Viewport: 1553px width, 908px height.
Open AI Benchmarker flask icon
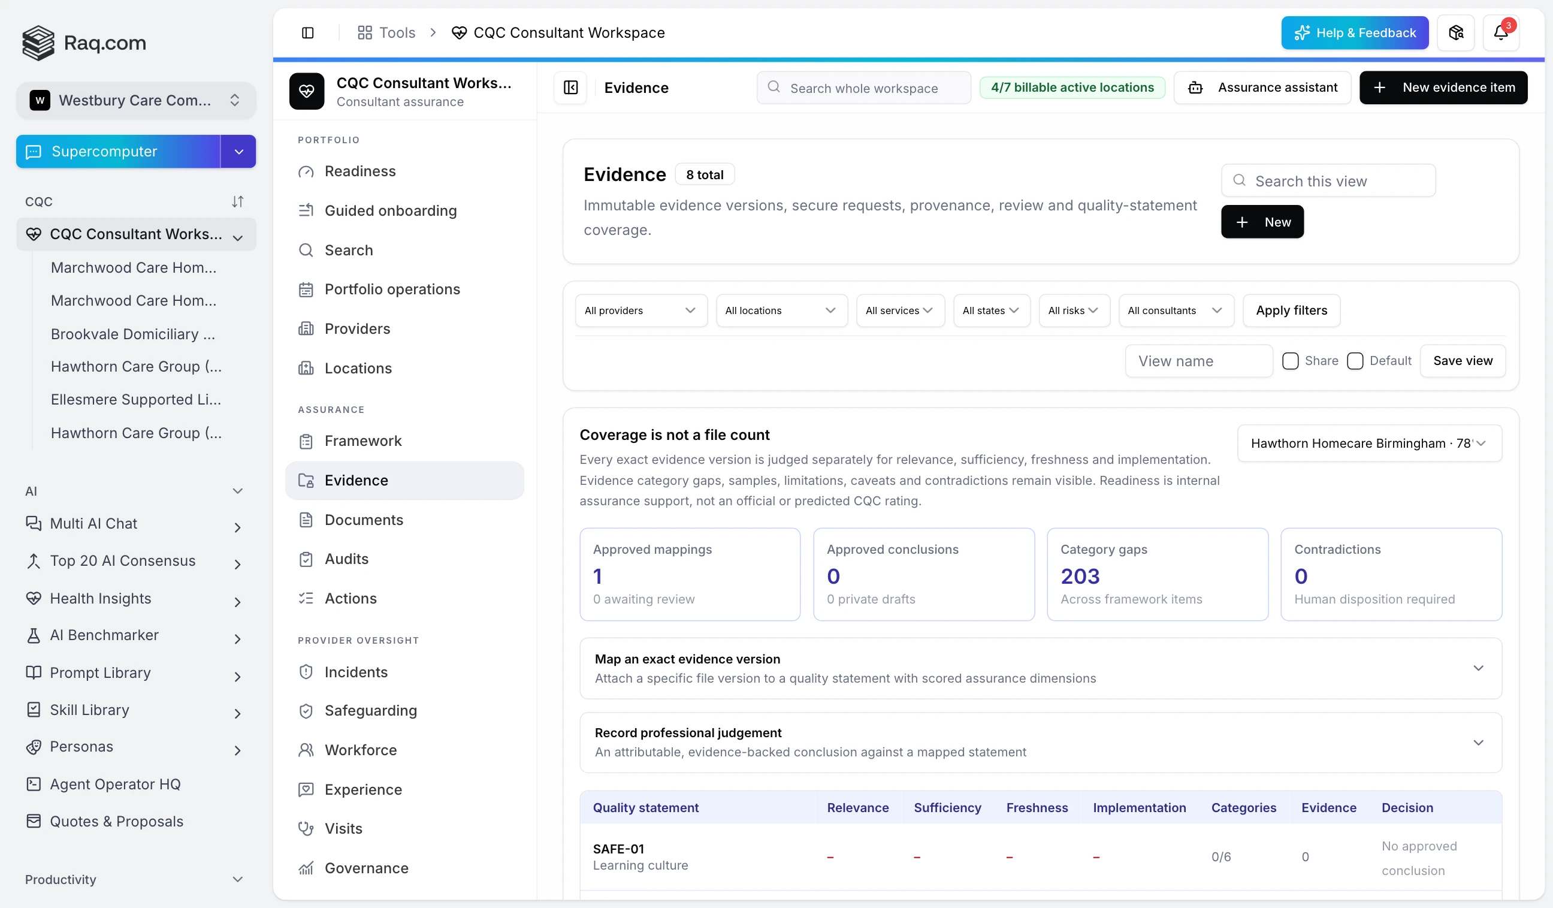pyautogui.click(x=34, y=635)
